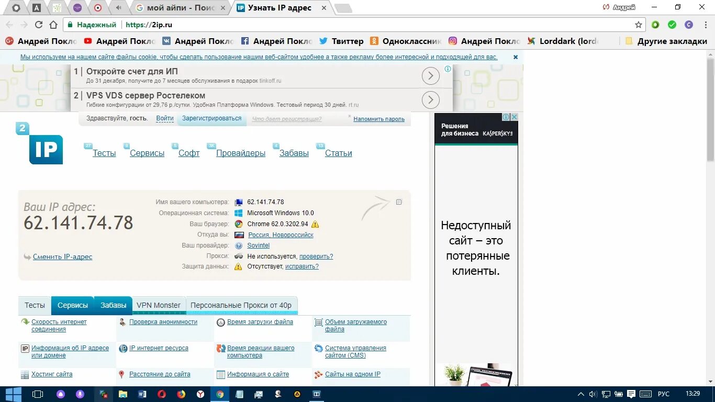
Task: Open the Провайдеры top menu item
Action: (241, 153)
